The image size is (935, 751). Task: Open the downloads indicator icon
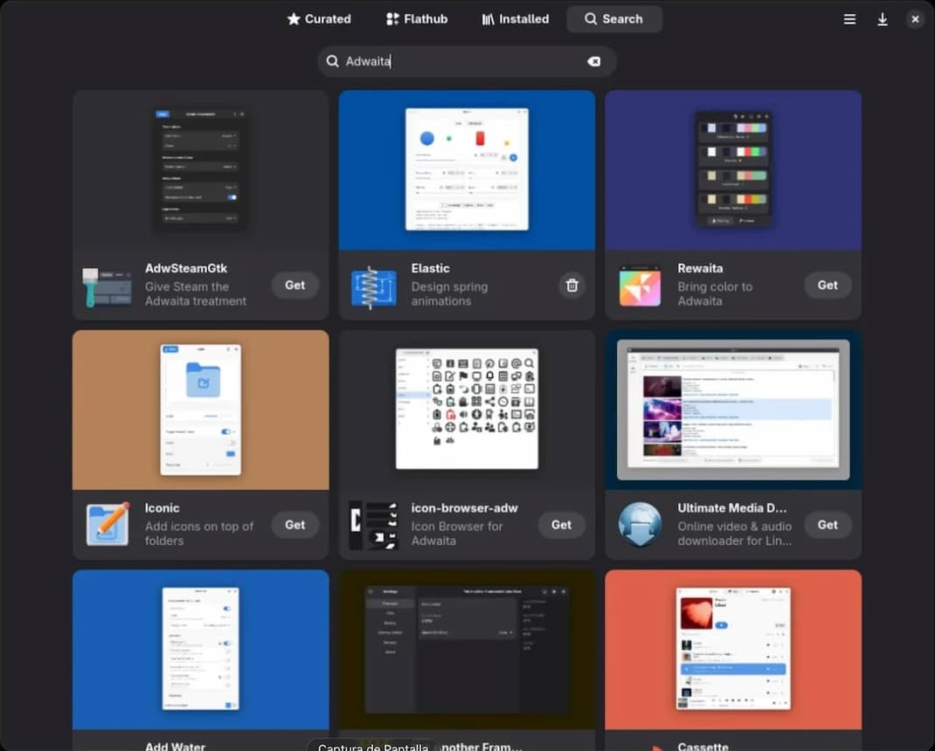coord(883,19)
